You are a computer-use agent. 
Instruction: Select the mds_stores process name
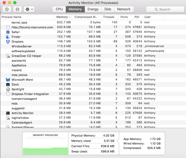coord(20,75)
